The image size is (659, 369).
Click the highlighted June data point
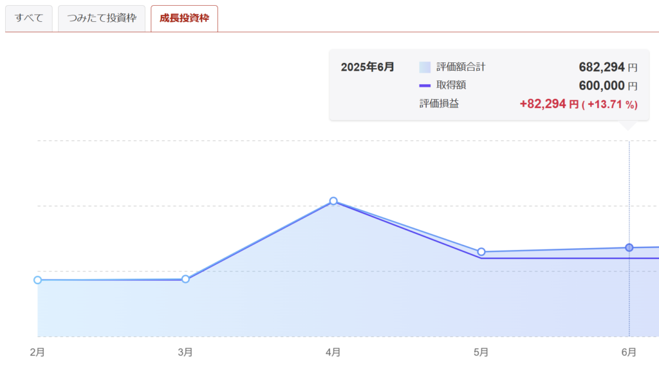click(629, 248)
